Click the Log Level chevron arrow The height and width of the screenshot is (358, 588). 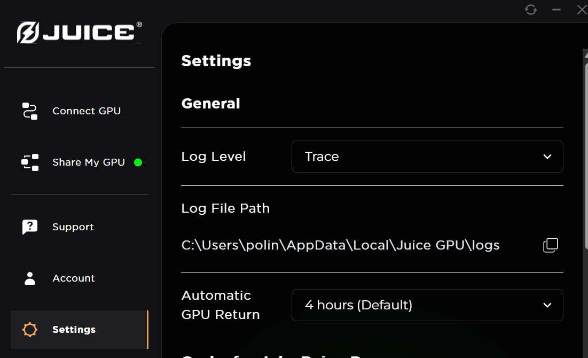(547, 157)
